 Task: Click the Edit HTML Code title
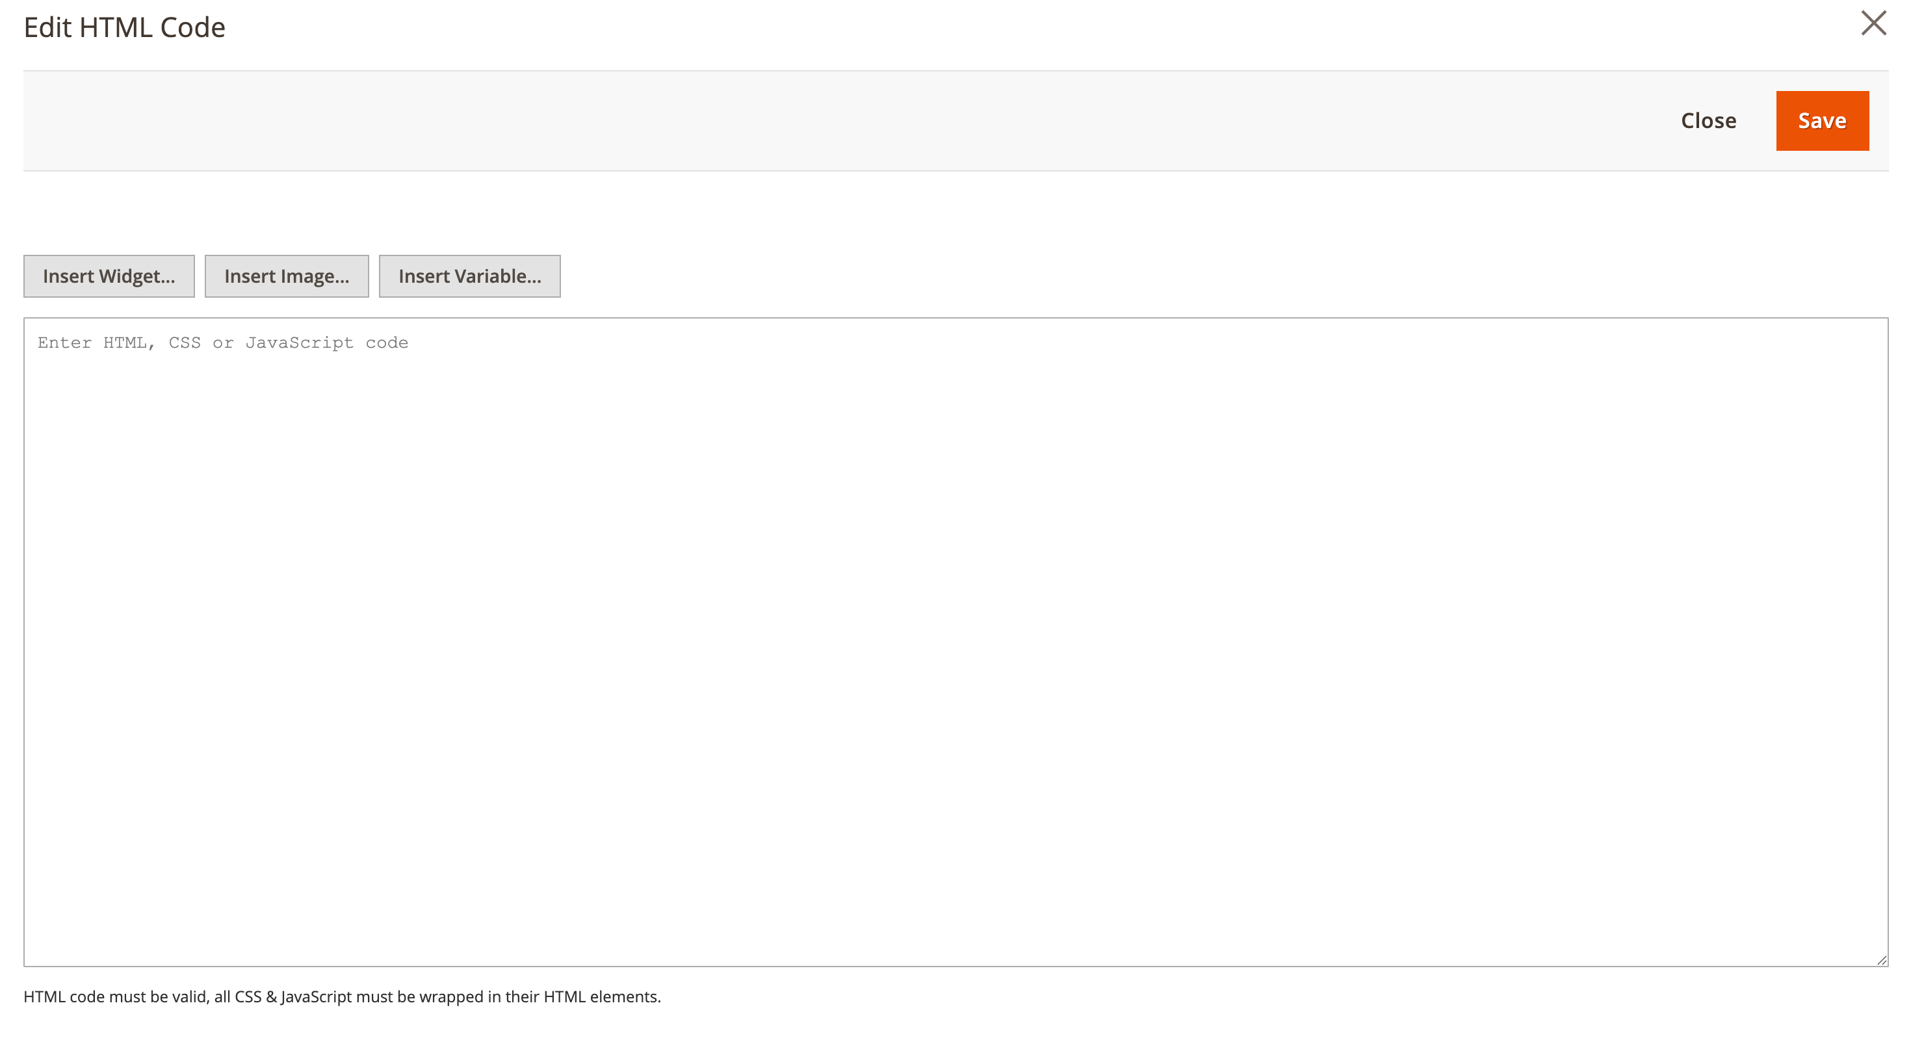[125, 27]
